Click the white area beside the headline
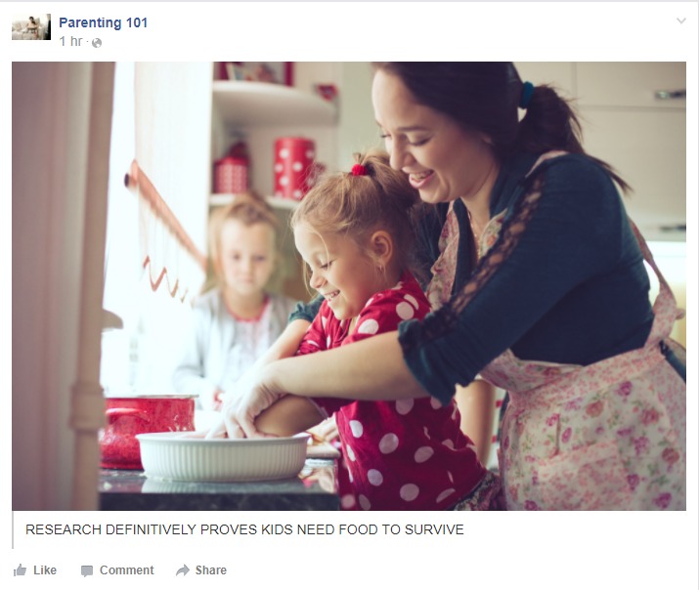Image resolution: width=699 pixels, height=590 pixels. click(x=575, y=529)
